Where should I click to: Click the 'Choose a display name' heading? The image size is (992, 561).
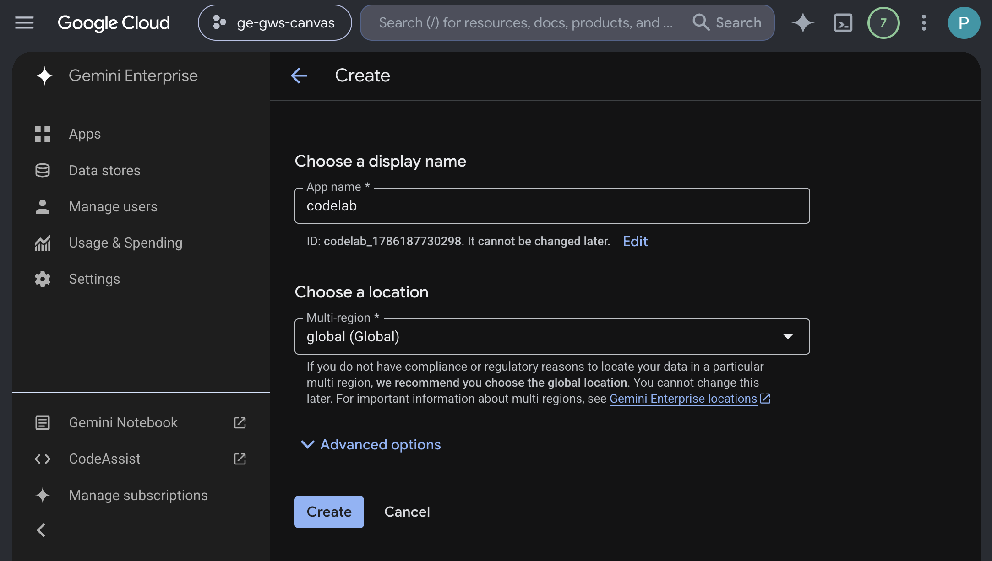pos(380,161)
